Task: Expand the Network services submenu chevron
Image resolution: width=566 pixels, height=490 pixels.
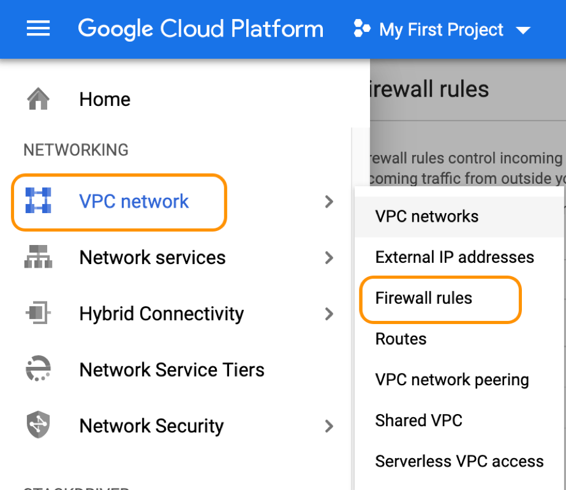Action: coord(329,257)
